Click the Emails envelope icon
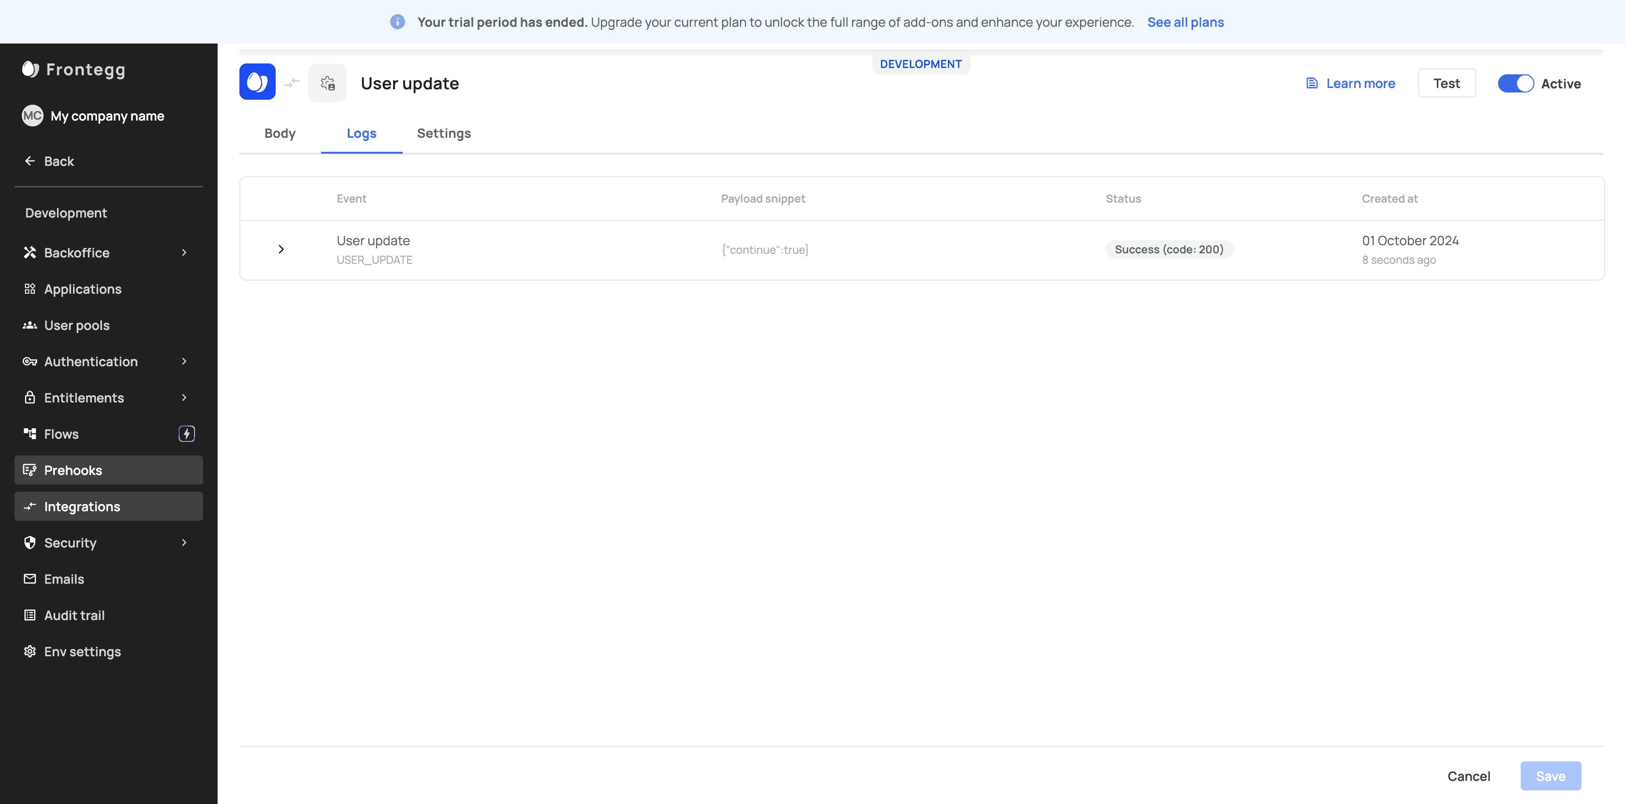Viewport: 1625px width, 804px height. coord(29,579)
